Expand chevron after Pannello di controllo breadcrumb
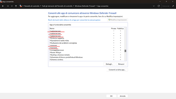This screenshot has width=176, height=99. coord(41,6)
